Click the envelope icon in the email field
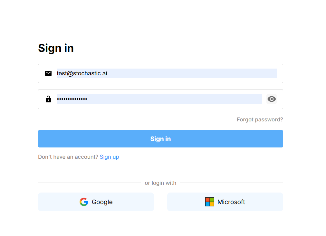The height and width of the screenshot is (236, 326). 48,73
